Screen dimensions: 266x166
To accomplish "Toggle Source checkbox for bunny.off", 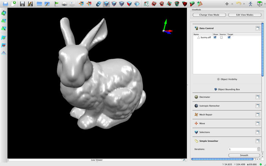I will (221, 37).
